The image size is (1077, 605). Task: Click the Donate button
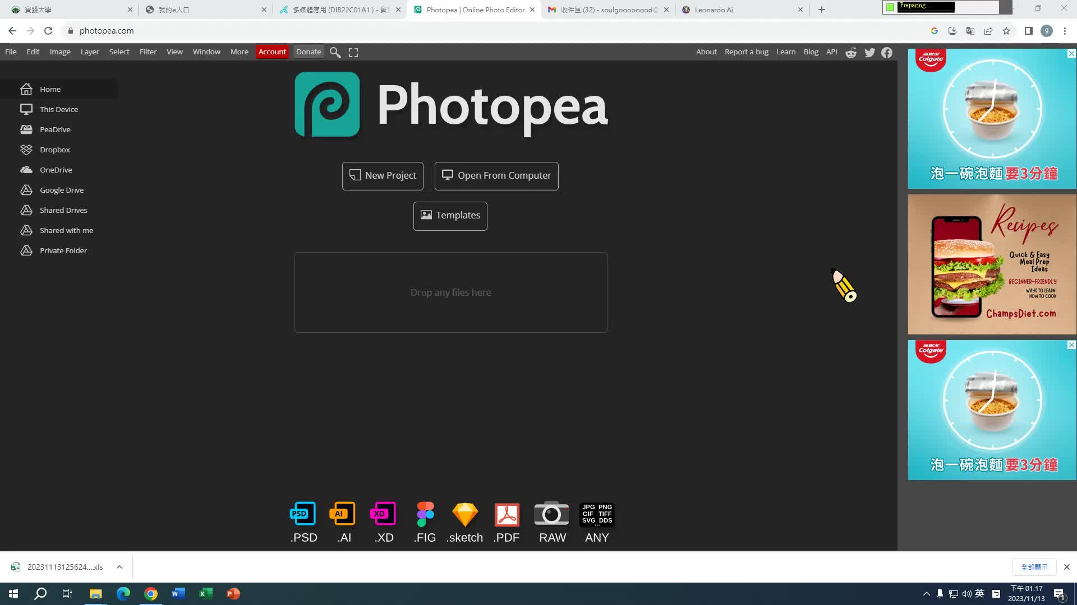pyautogui.click(x=309, y=52)
